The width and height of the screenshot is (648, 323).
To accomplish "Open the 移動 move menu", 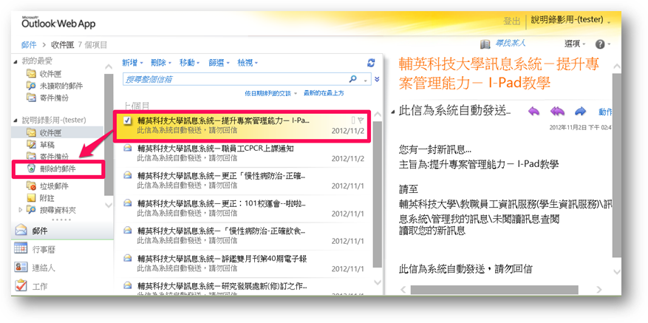I will point(189,63).
